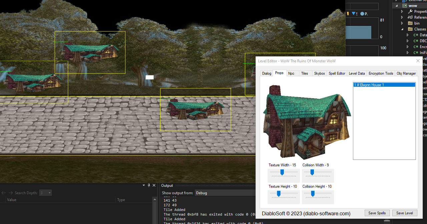Click the back arrow beside Search Depth
427x224 pixels.
pyautogui.click(x=4, y=193)
